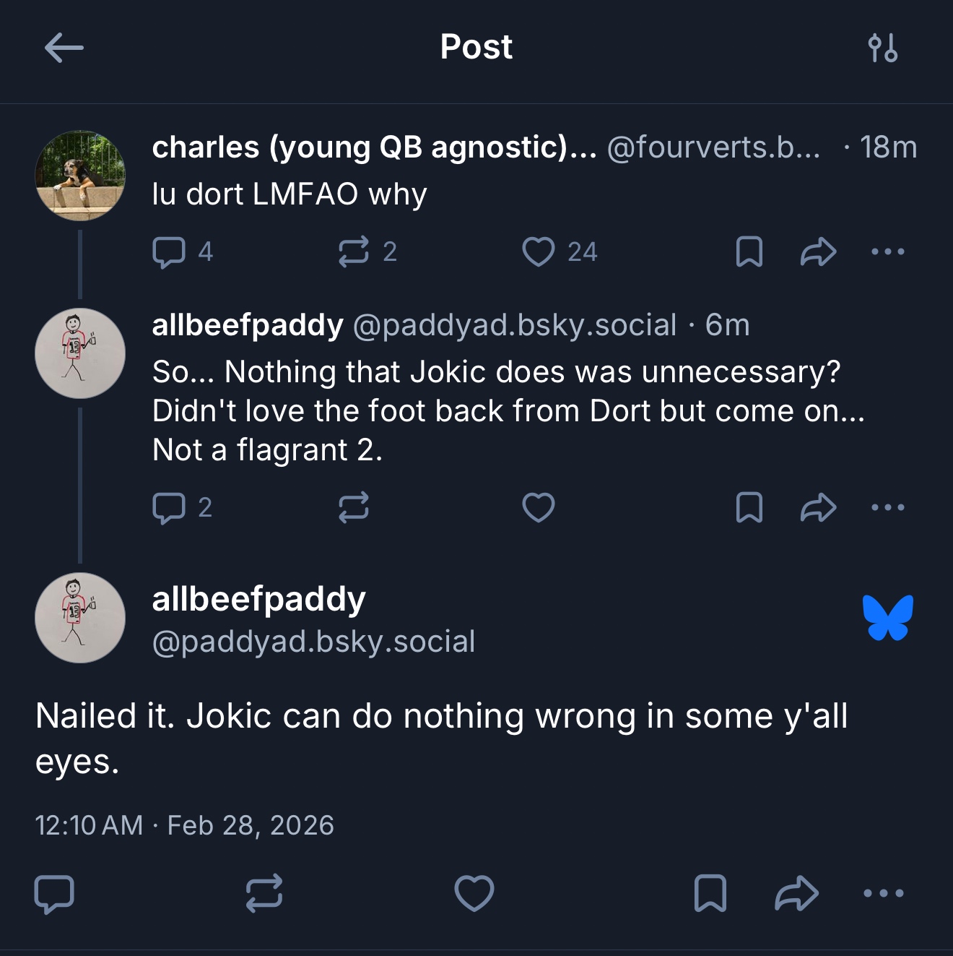Screen dimensions: 953x956
Task: Share the main Nailed it post
Action: coord(796,893)
